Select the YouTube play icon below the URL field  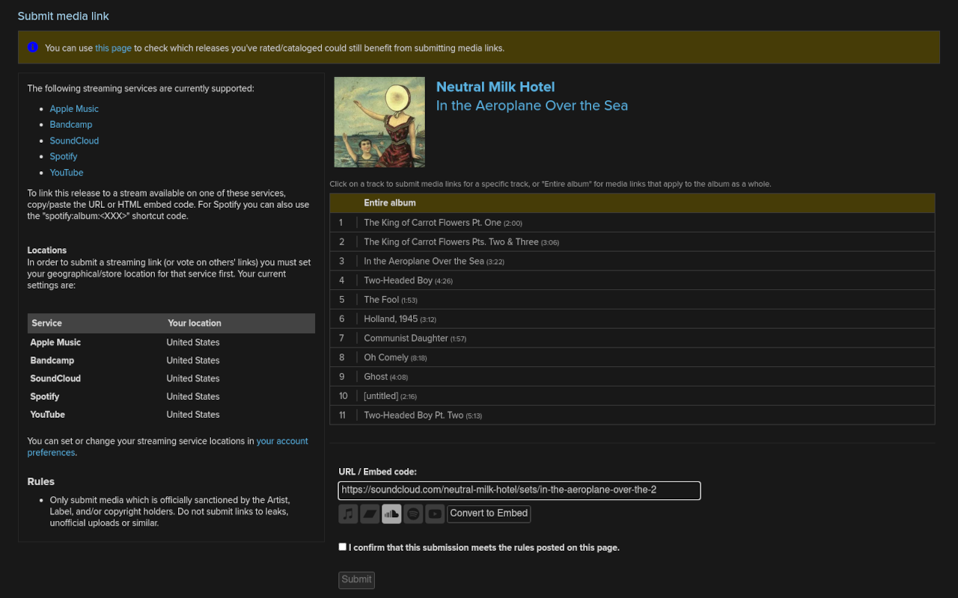pos(435,514)
